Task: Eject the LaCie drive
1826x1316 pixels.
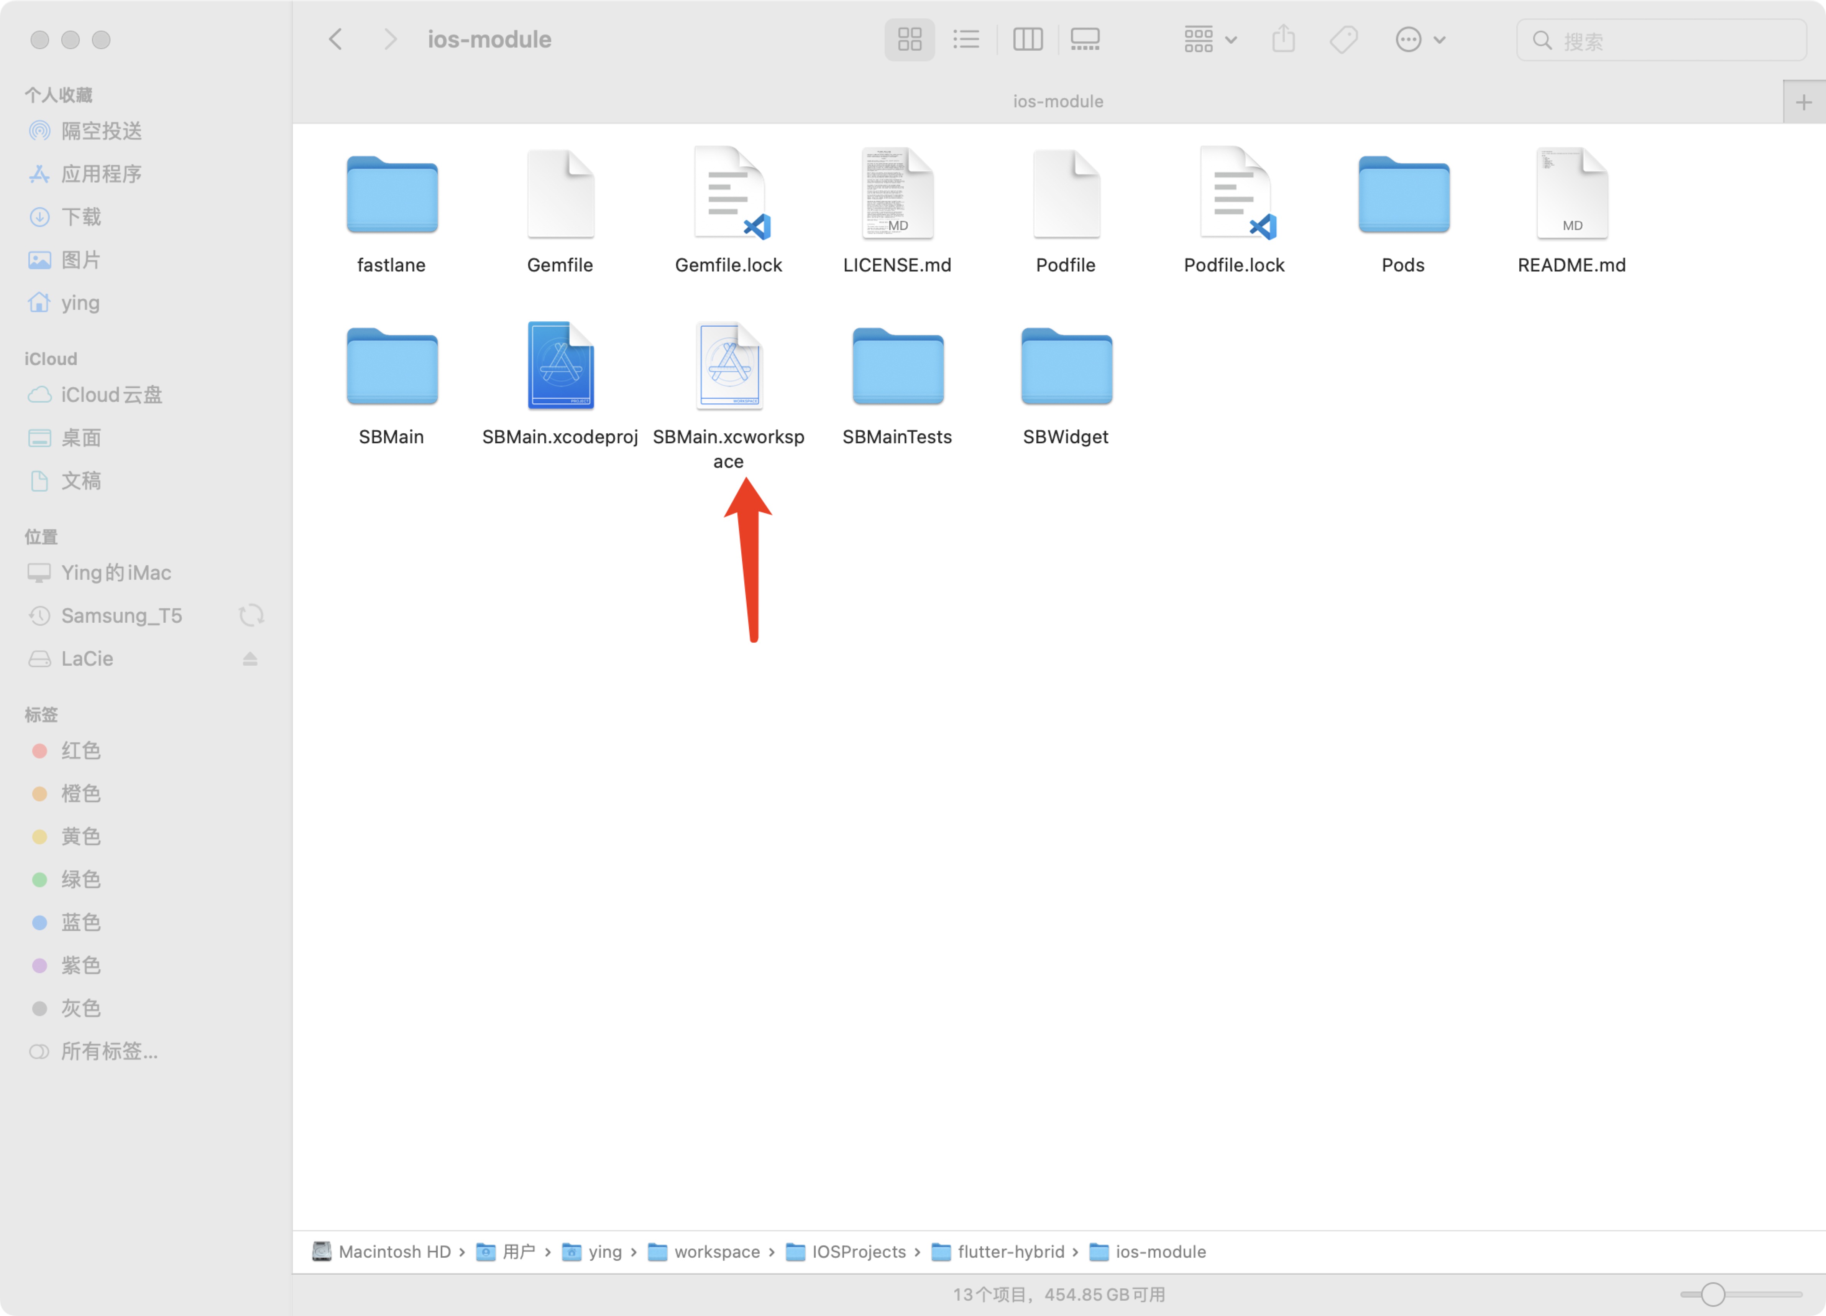Action: pos(250,658)
